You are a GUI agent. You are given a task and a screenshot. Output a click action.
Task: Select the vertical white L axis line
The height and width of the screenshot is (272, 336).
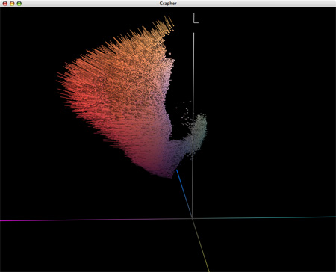tap(193, 125)
